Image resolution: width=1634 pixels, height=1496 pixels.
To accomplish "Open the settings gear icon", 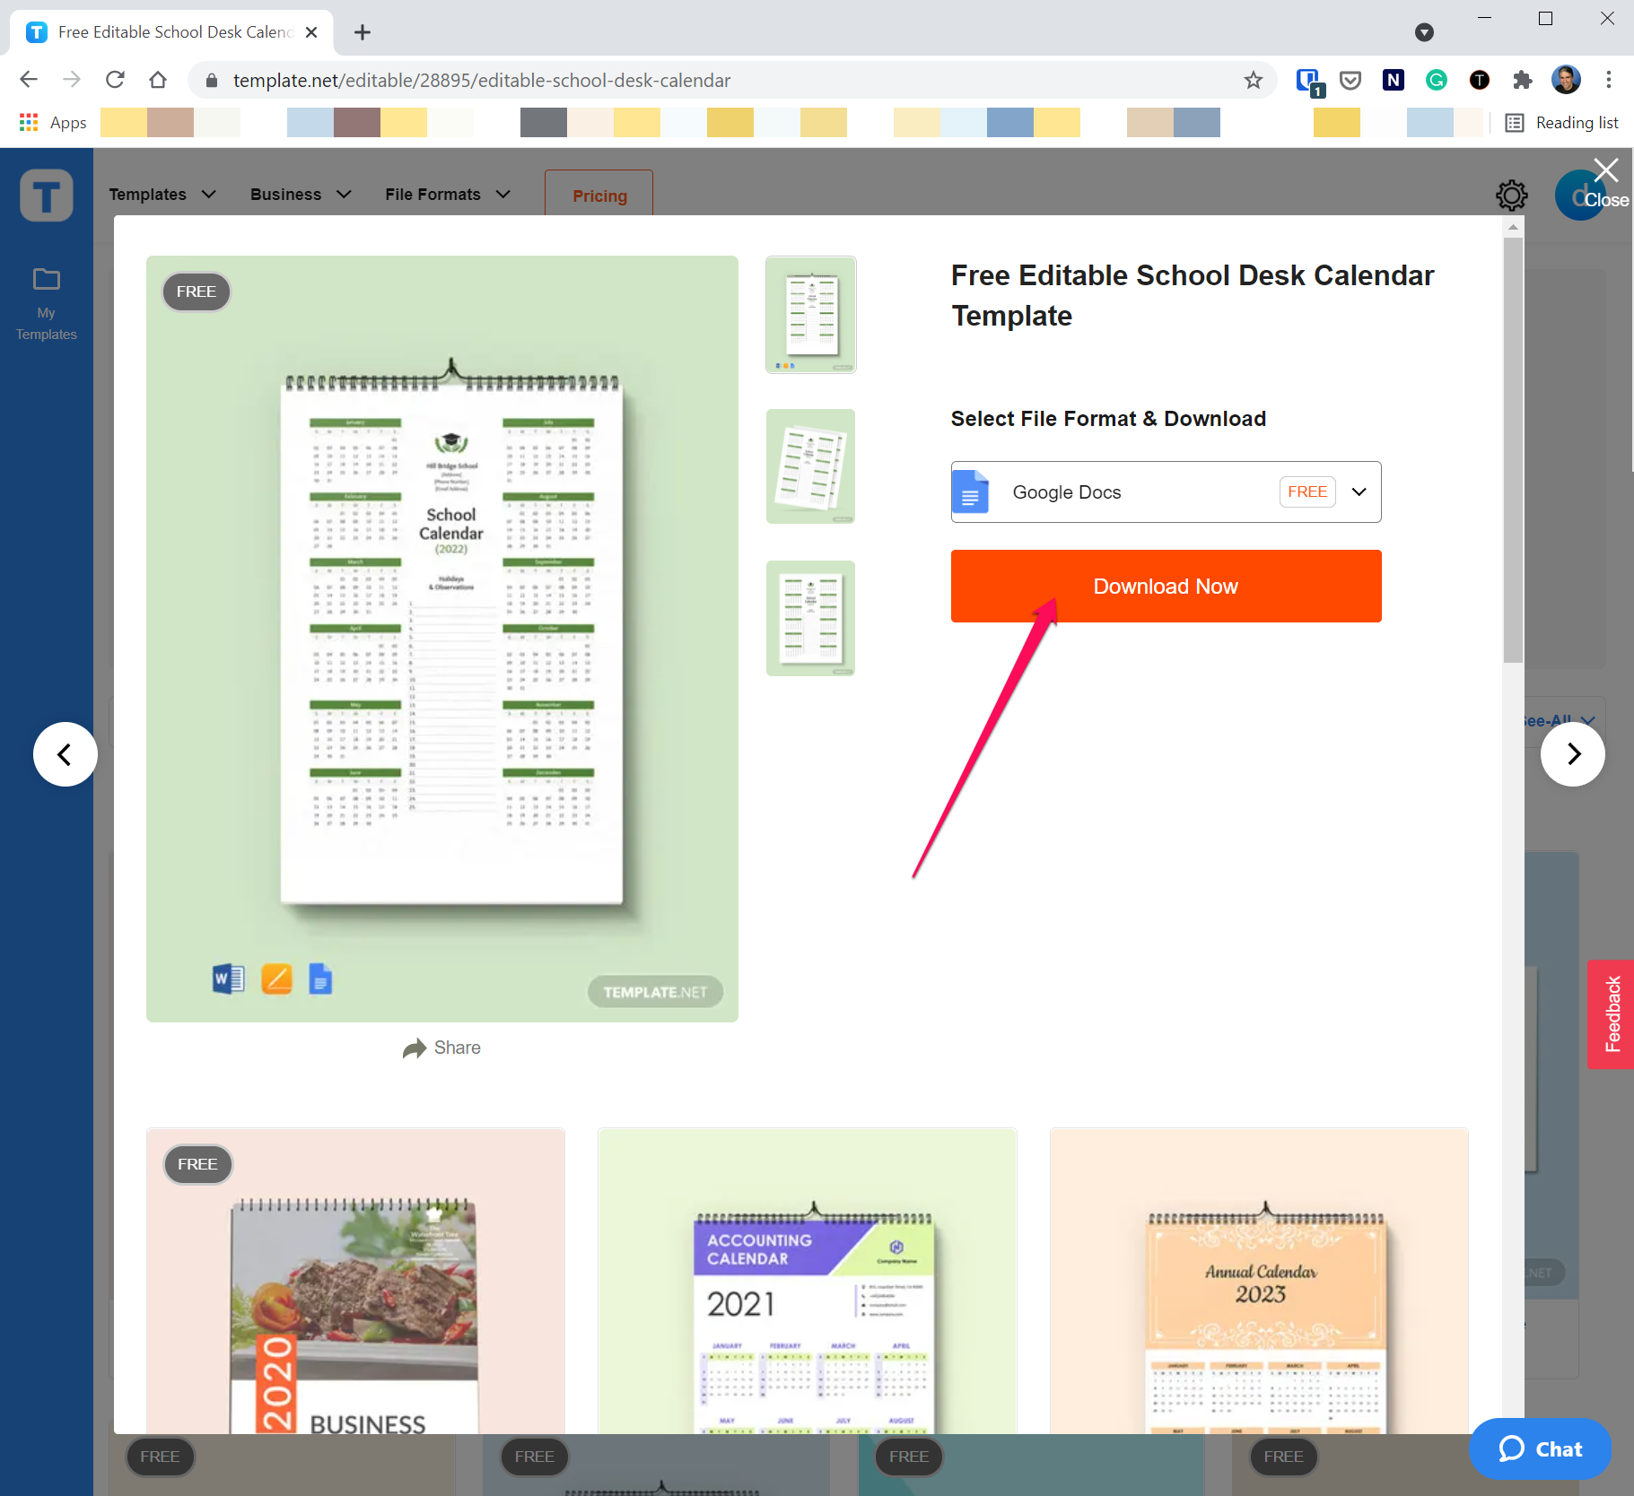I will coord(1512,195).
